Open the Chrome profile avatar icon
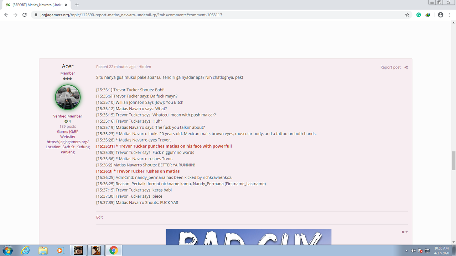 tap(441, 15)
